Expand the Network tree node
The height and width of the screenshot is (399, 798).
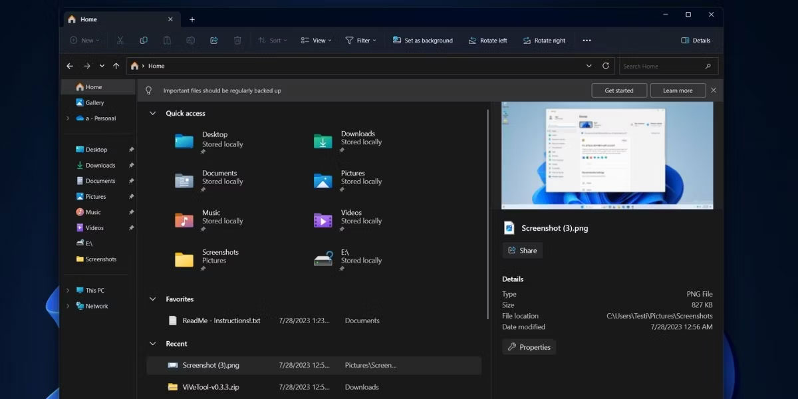point(67,307)
